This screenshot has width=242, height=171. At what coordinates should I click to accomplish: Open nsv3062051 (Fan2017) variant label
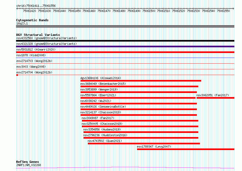(213, 95)
